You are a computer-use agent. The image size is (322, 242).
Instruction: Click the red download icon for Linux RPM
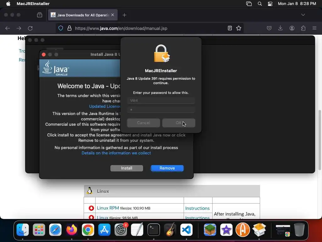click(x=91, y=208)
